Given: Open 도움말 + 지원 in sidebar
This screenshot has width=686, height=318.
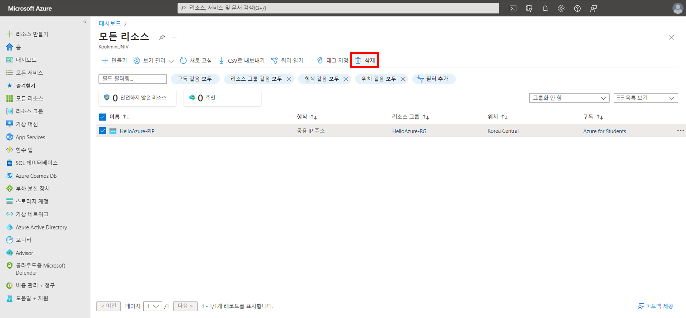Looking at the screenshot, I should 27,298.
